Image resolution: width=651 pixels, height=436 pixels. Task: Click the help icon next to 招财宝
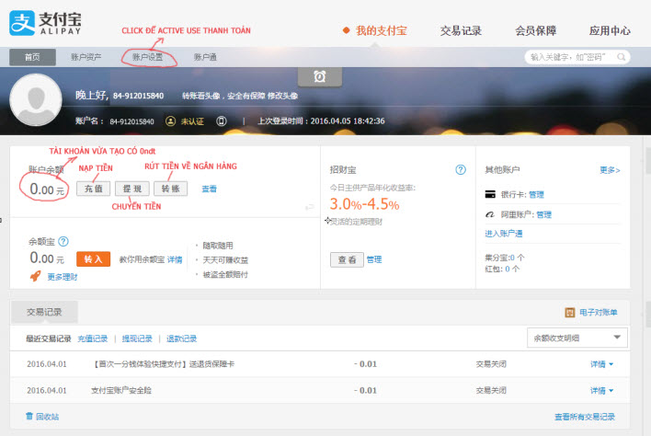(x=461, y=169)
